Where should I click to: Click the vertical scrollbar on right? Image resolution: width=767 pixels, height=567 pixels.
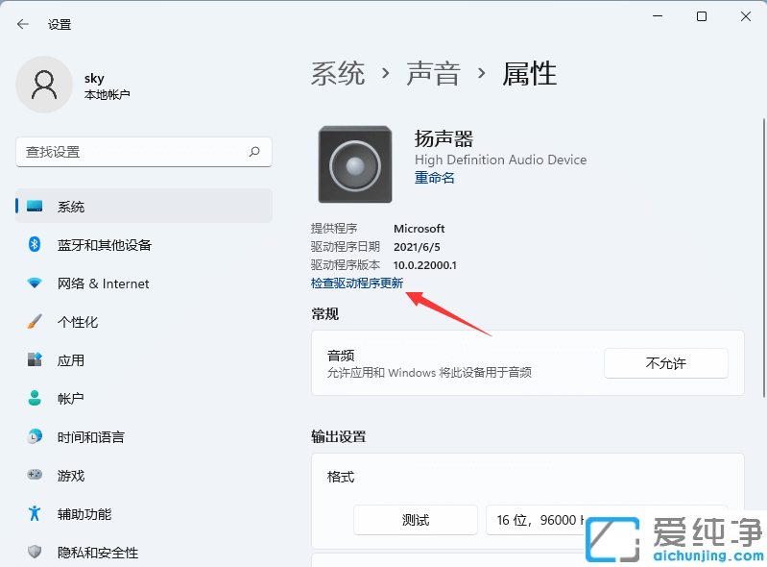pyautogui.click(x=763, y=258)
